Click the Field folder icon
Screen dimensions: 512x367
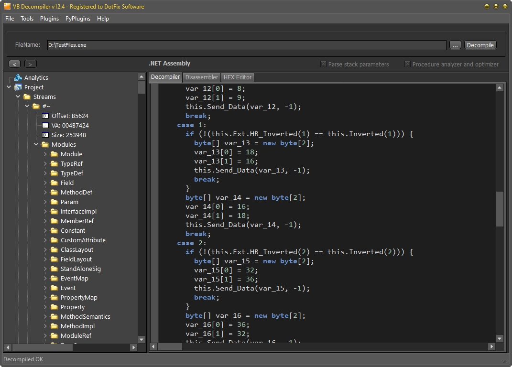point(54,183)
